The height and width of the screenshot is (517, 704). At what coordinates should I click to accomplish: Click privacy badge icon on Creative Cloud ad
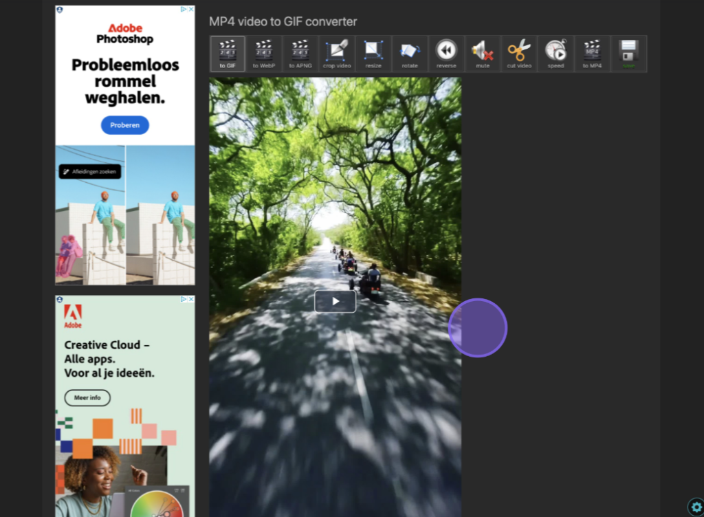pyautogui.click(x=60, y=299)
